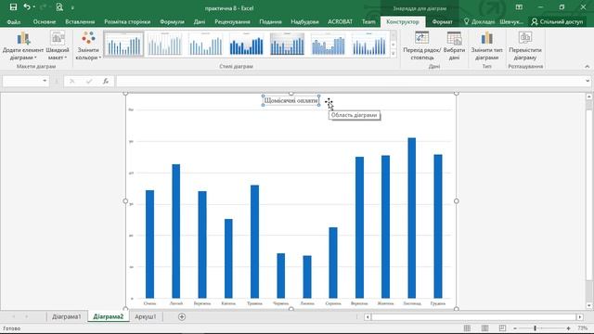This screenshot has height=334, width=594.
Task: Open the undo history dropdown arrow
Action: [34, 7]
